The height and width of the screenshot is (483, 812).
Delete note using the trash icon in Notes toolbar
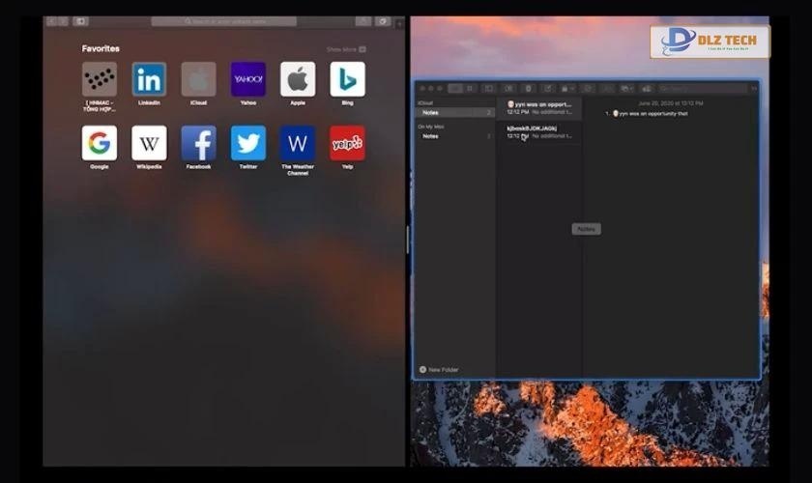point(528,88)
